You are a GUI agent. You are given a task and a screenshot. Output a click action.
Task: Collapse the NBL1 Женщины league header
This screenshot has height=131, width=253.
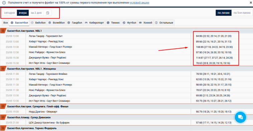[x=126, y=69]
